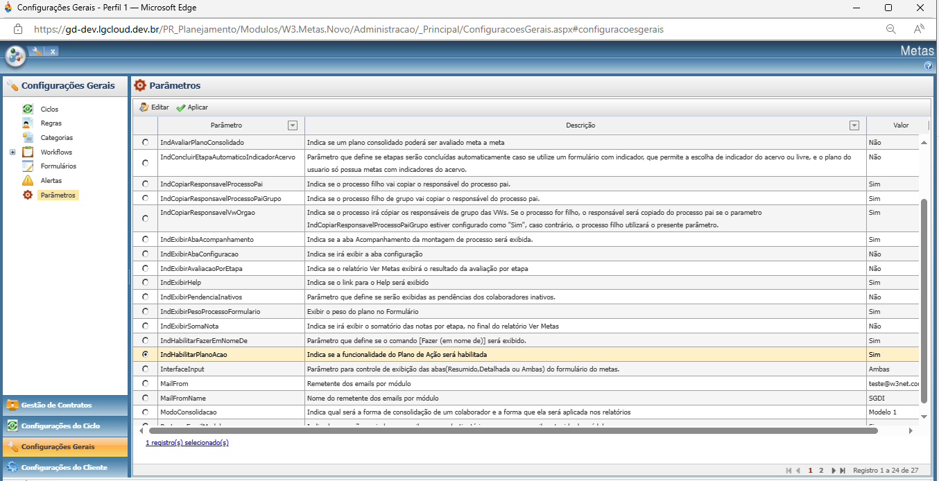Click the Editar pencil icon
Viewport: 939px width, 481px height.
point(144,107)
